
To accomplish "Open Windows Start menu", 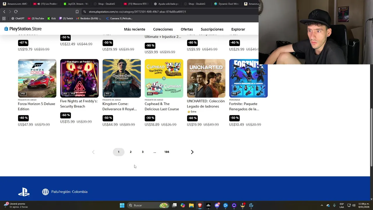I will coord(122,205).
